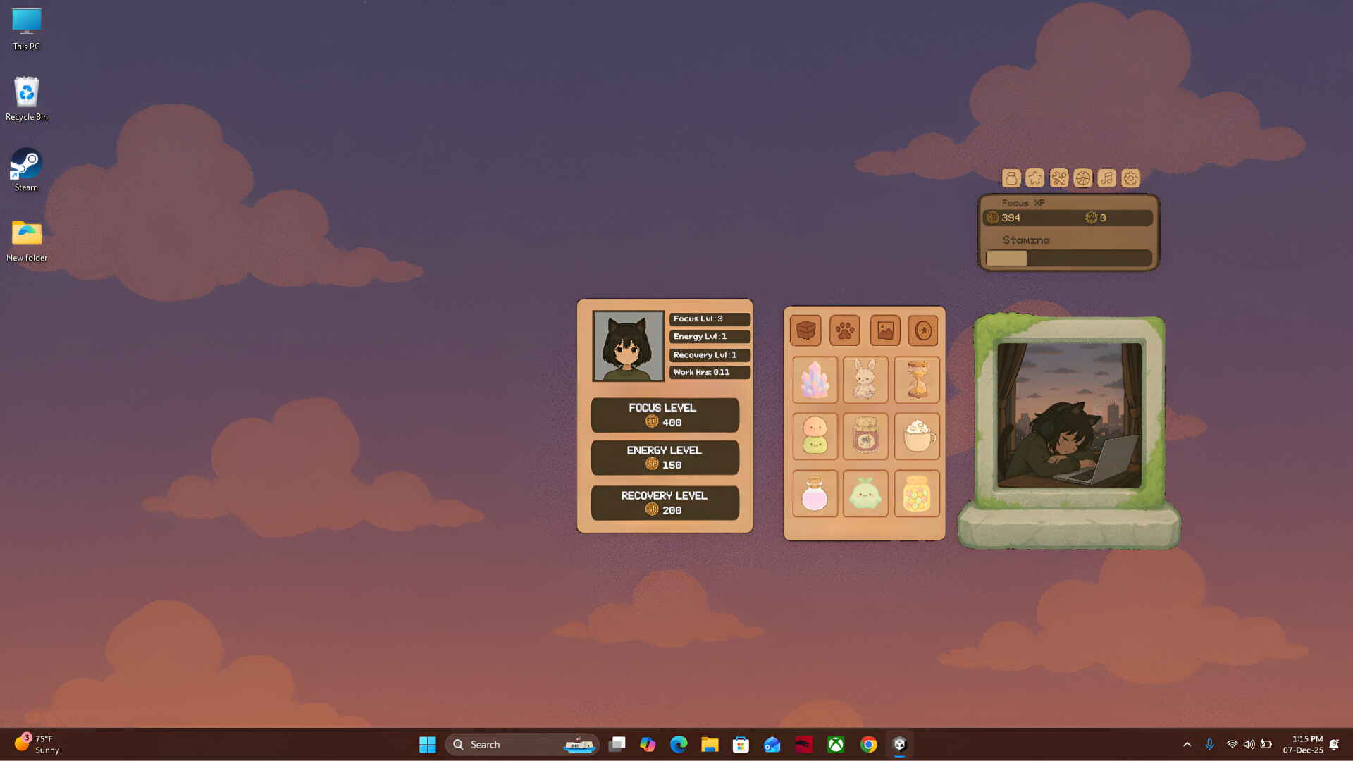The width and height of the screenshot is (1353, 761).
Task: Click the bunny plush inventory item
Action: click(x=865, y=380)
